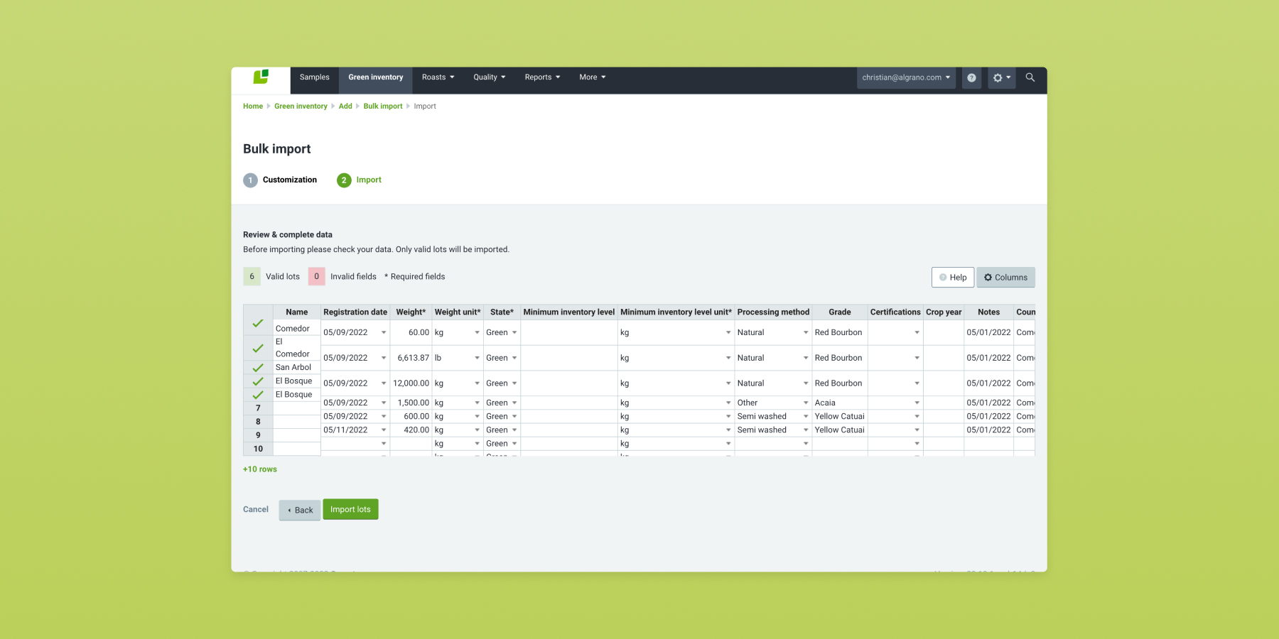The height and width of the screenshot is (639, 1279).
Task: Click the Bulk import breadcrumb link
Action: [x=383, y=106]
